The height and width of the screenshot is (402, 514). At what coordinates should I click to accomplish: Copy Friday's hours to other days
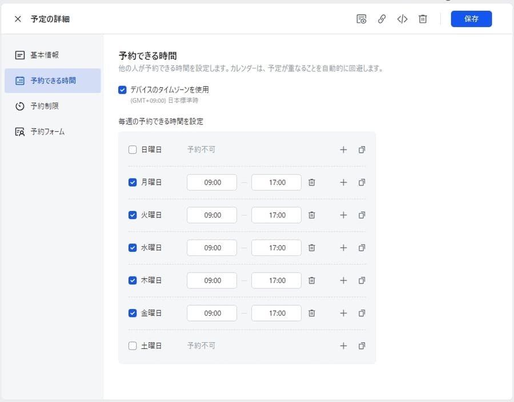tap(362, 313)
